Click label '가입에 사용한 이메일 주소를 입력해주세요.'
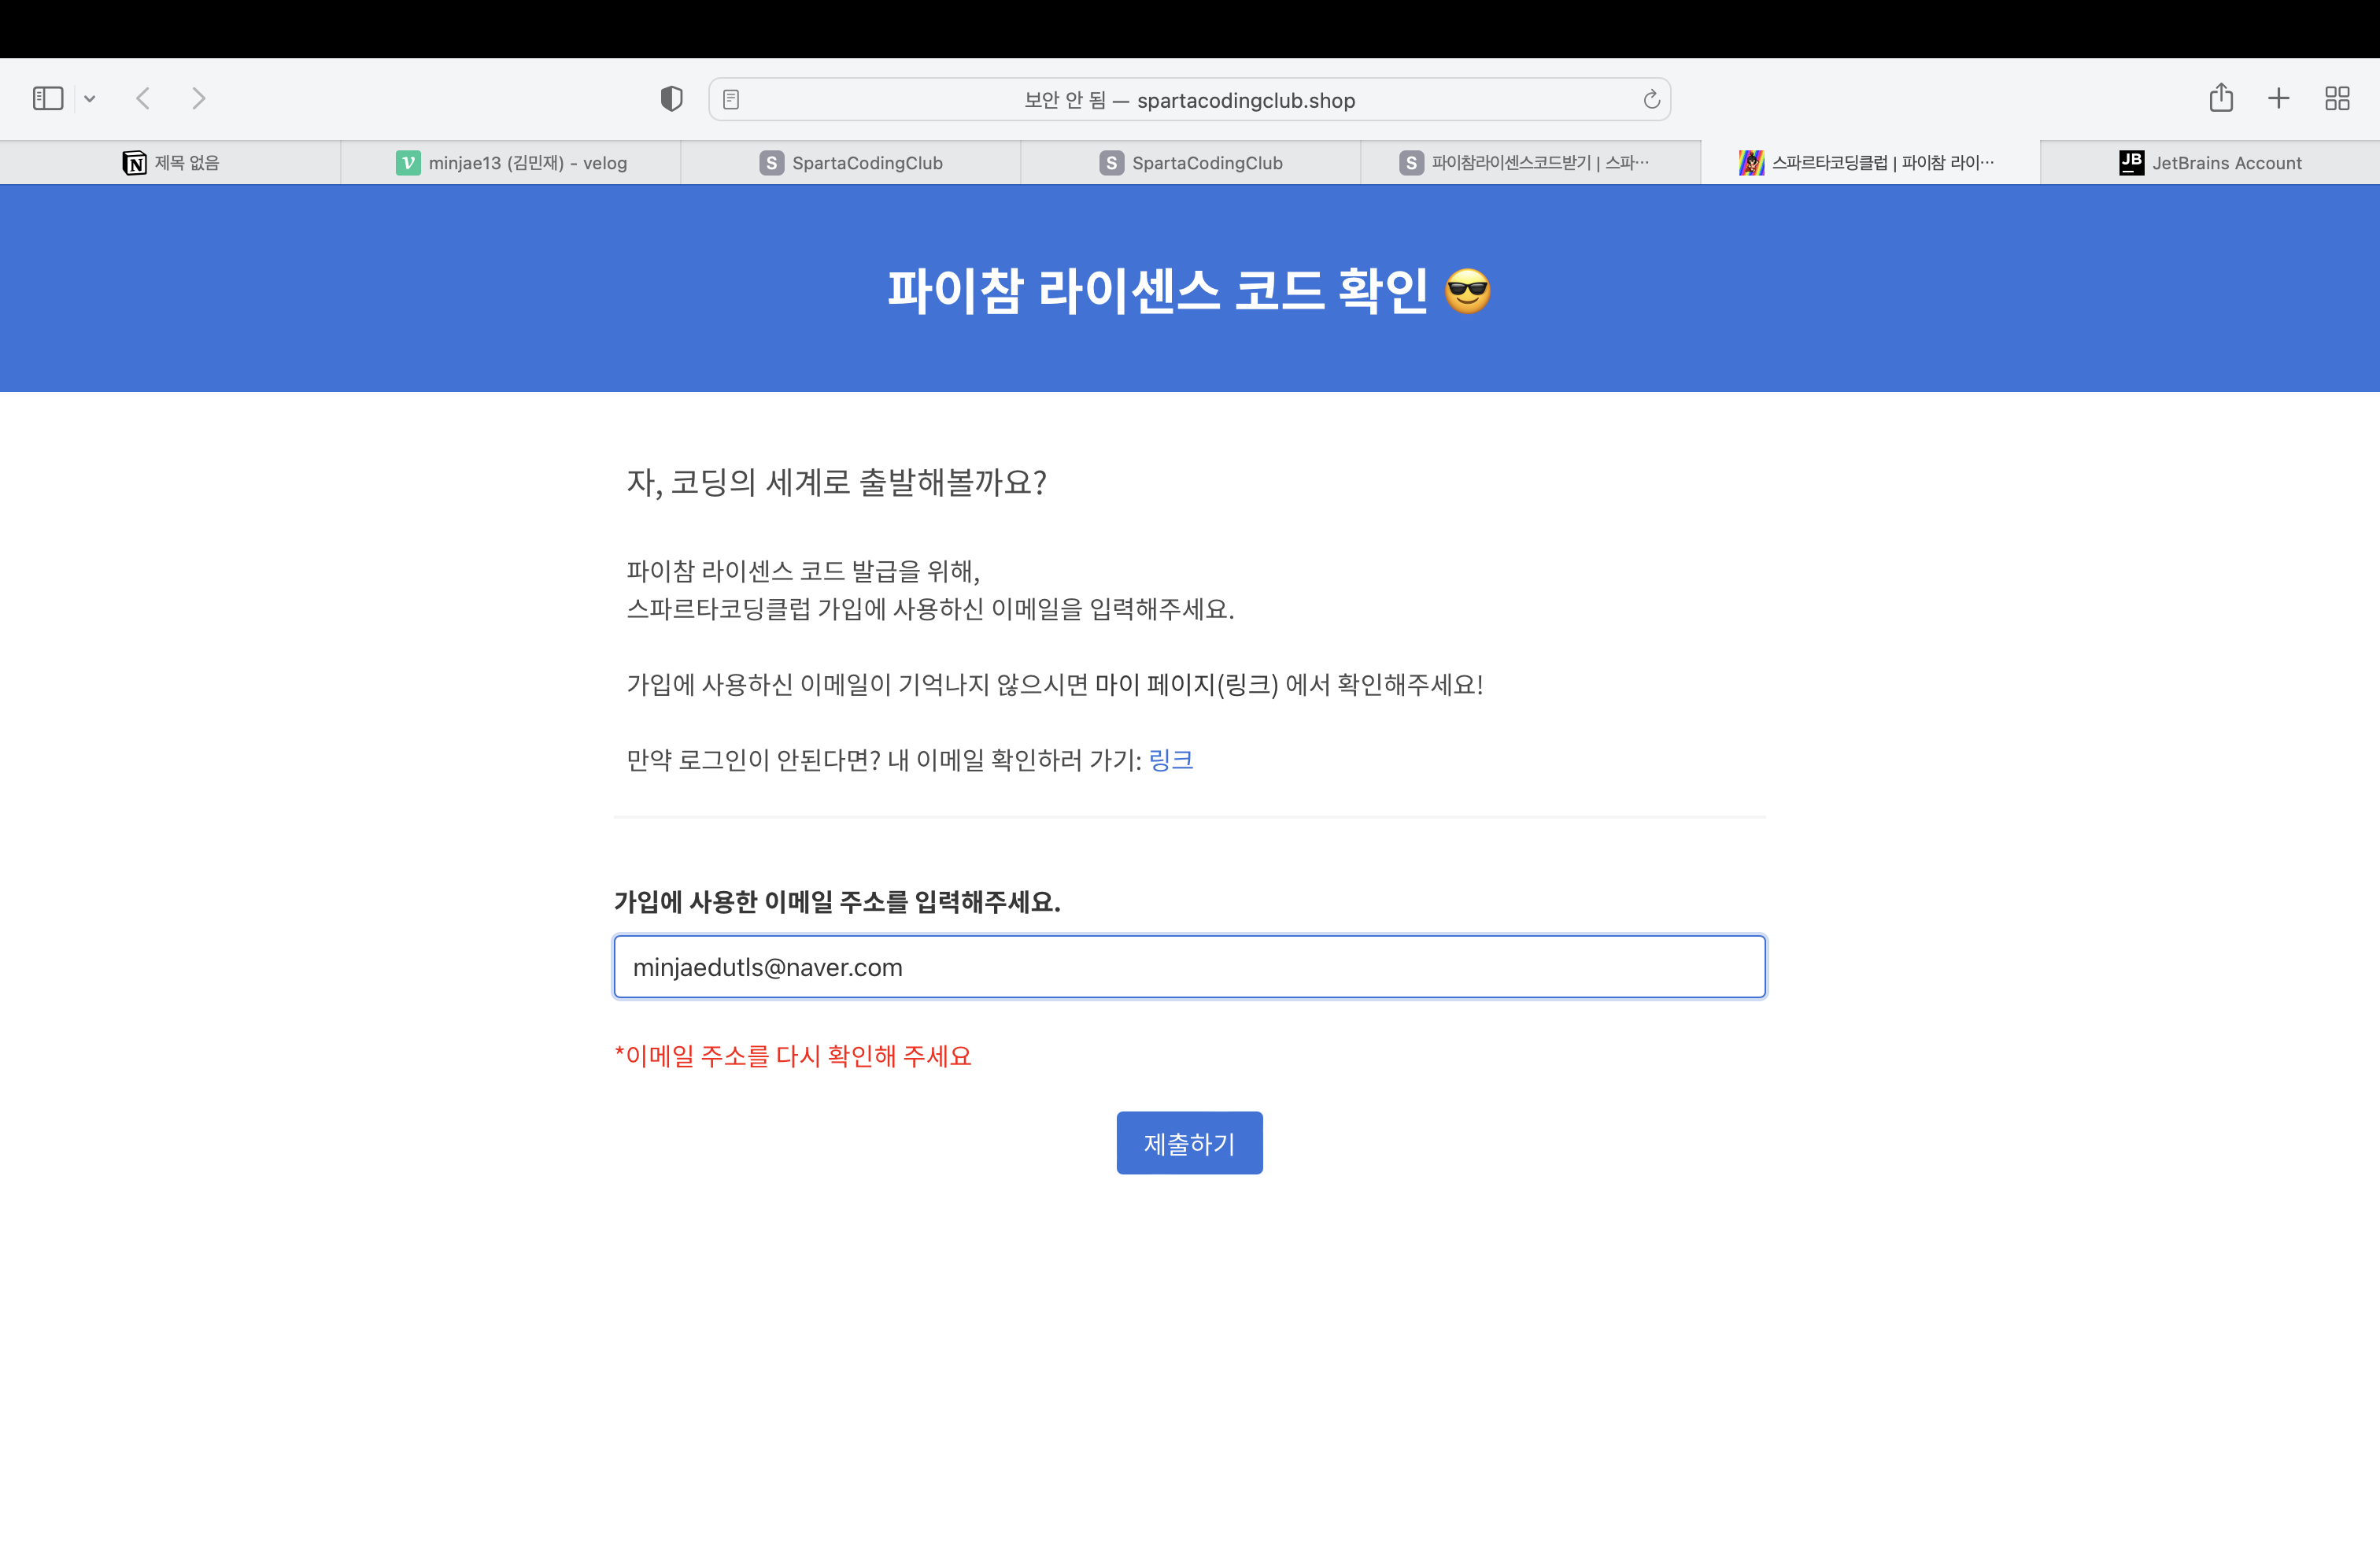Image resolution: width=2380 pixels, height=1546 pixels. click(x=837, y=901)
